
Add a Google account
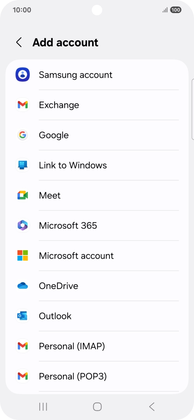97,135
